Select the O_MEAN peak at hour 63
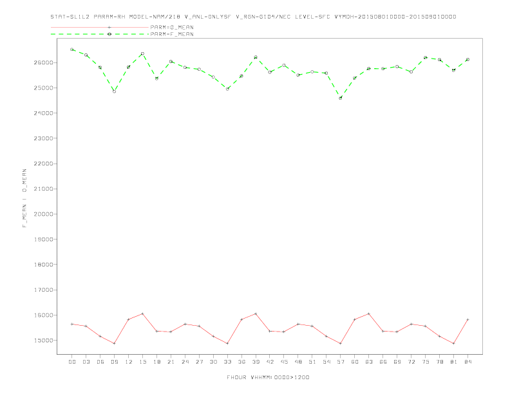The image size is (510, 394). [x=369, y=314]
